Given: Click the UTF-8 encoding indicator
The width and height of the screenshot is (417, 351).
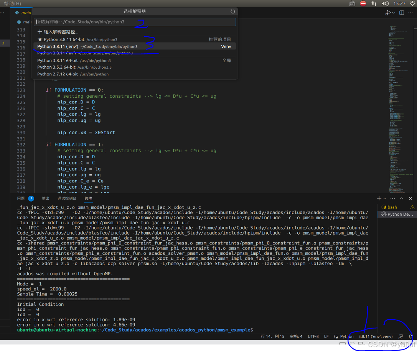Looking at the screenshot, I should pos(313,336).
